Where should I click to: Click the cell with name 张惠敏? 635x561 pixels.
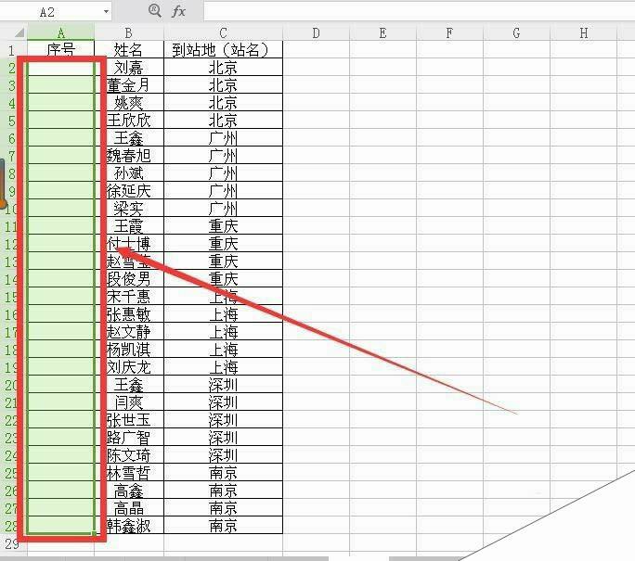coord(129,313)
